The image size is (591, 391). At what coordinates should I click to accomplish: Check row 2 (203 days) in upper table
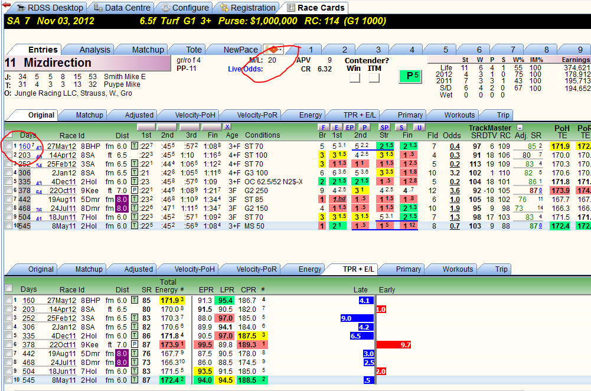point(9,155)
